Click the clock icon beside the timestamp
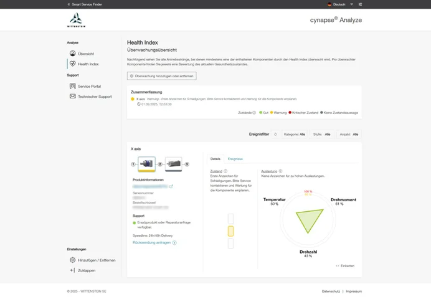This screenshot has height=299, width=431. (x=139, y=104)
